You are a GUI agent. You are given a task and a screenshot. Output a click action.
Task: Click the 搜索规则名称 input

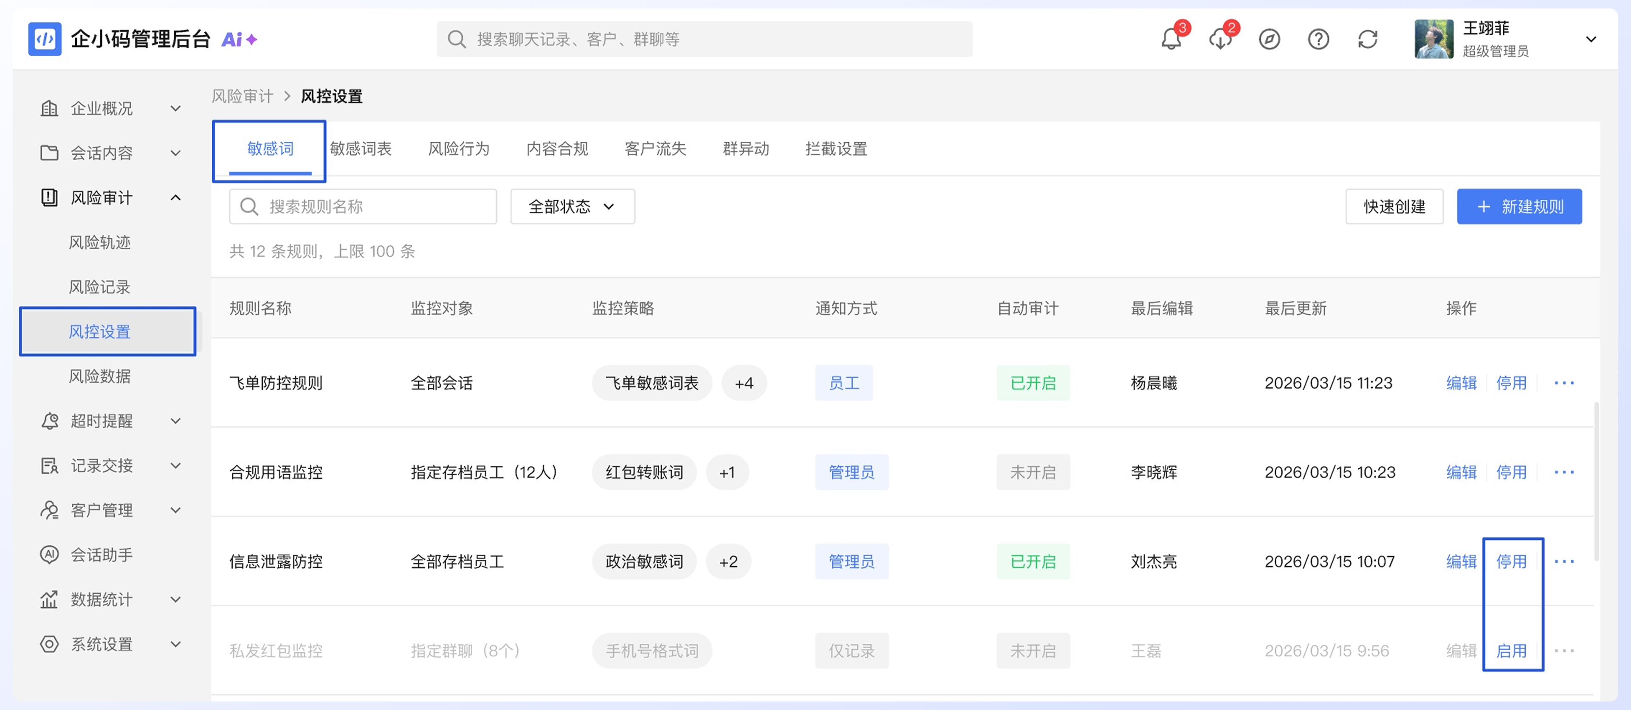point(363,206)
